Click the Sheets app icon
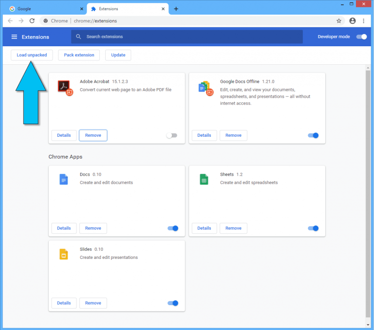The image size is (374, 330). pos(204,179)
